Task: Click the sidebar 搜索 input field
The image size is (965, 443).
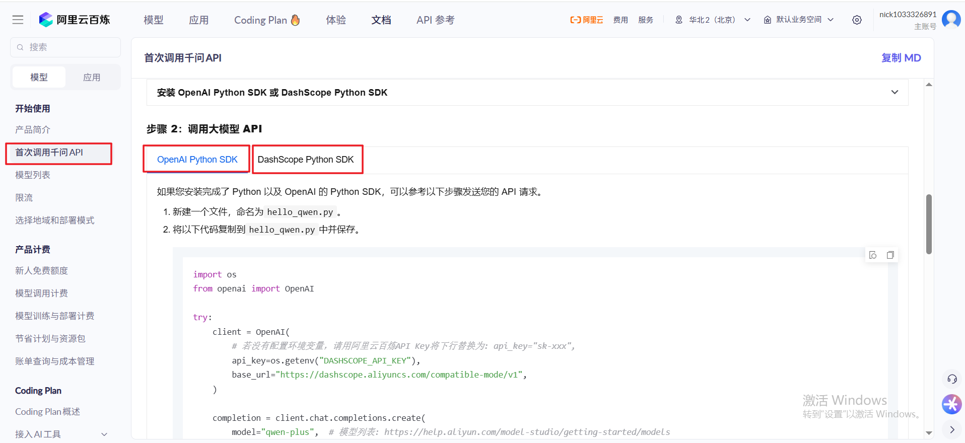Action: (x=65, y=47)
